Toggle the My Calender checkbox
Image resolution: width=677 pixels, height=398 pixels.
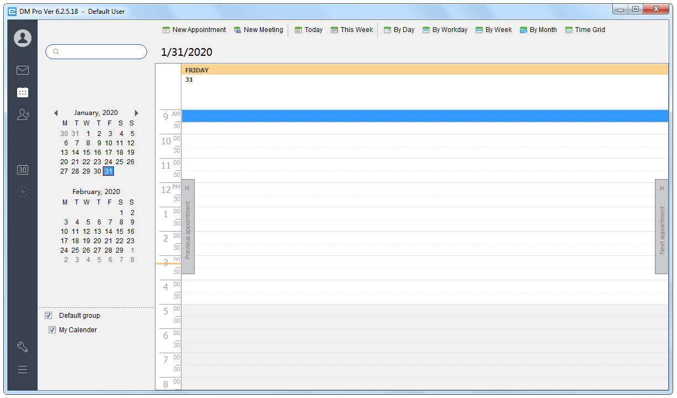52,330
